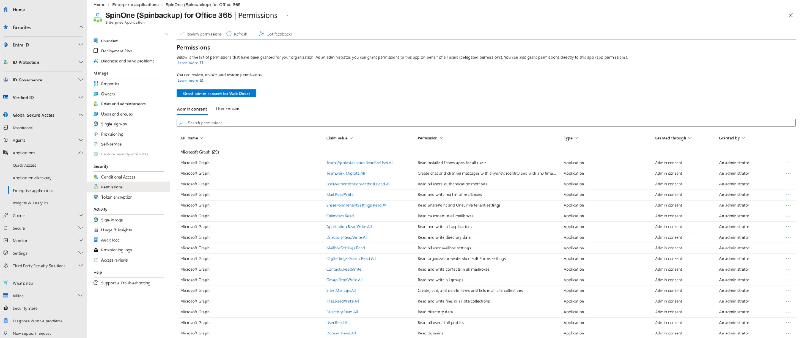Collapse the Applications section chevron
802x338 pixels.
click(81, 152)
